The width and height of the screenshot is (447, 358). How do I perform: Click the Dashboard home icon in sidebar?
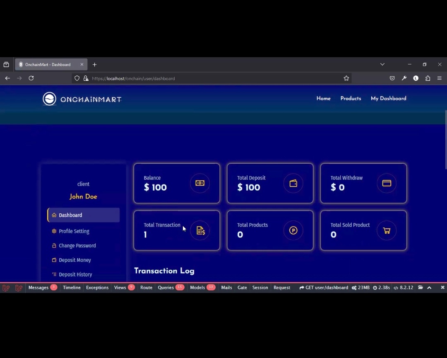pos(54,215)
